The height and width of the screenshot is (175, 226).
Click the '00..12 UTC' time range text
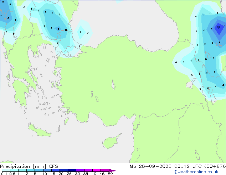tap(188, 166)
